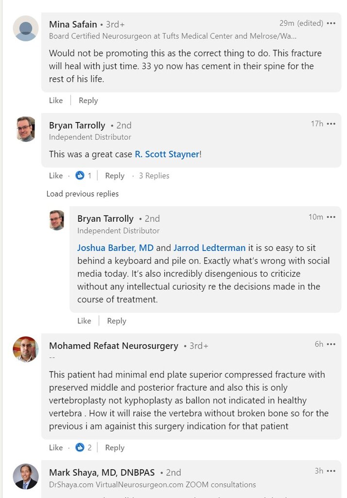Image resolution: width=347 pixels, height=498 pixels.
Task: Open options menu on Mina Safain's comment
Action: tap(331, 23)
